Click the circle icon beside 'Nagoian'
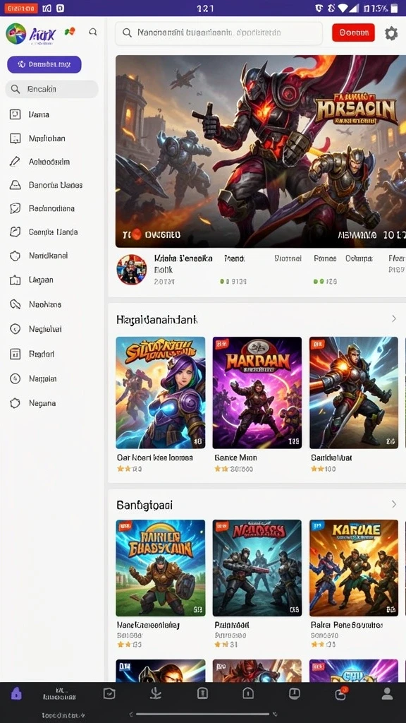This screenshot has width=406, height=723. 16,378
